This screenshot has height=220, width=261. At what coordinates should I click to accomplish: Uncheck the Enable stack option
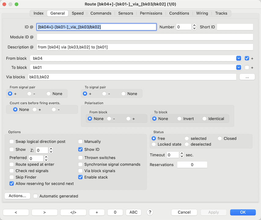coord(80,177)
